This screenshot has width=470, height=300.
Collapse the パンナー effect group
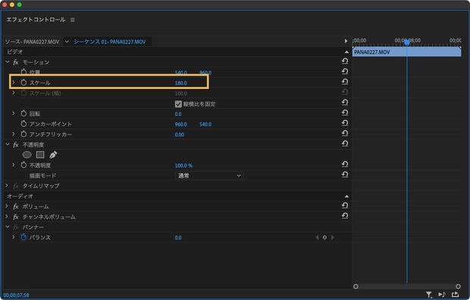point(8,227)
